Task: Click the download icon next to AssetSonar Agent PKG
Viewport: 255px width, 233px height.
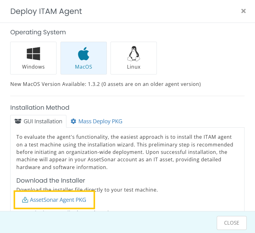Action: (25, 200)
